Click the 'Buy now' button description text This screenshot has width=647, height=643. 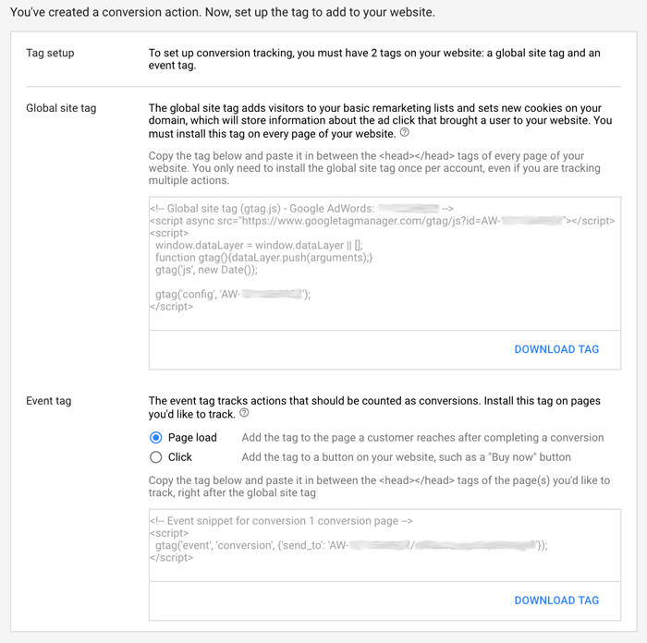[406, 457]
